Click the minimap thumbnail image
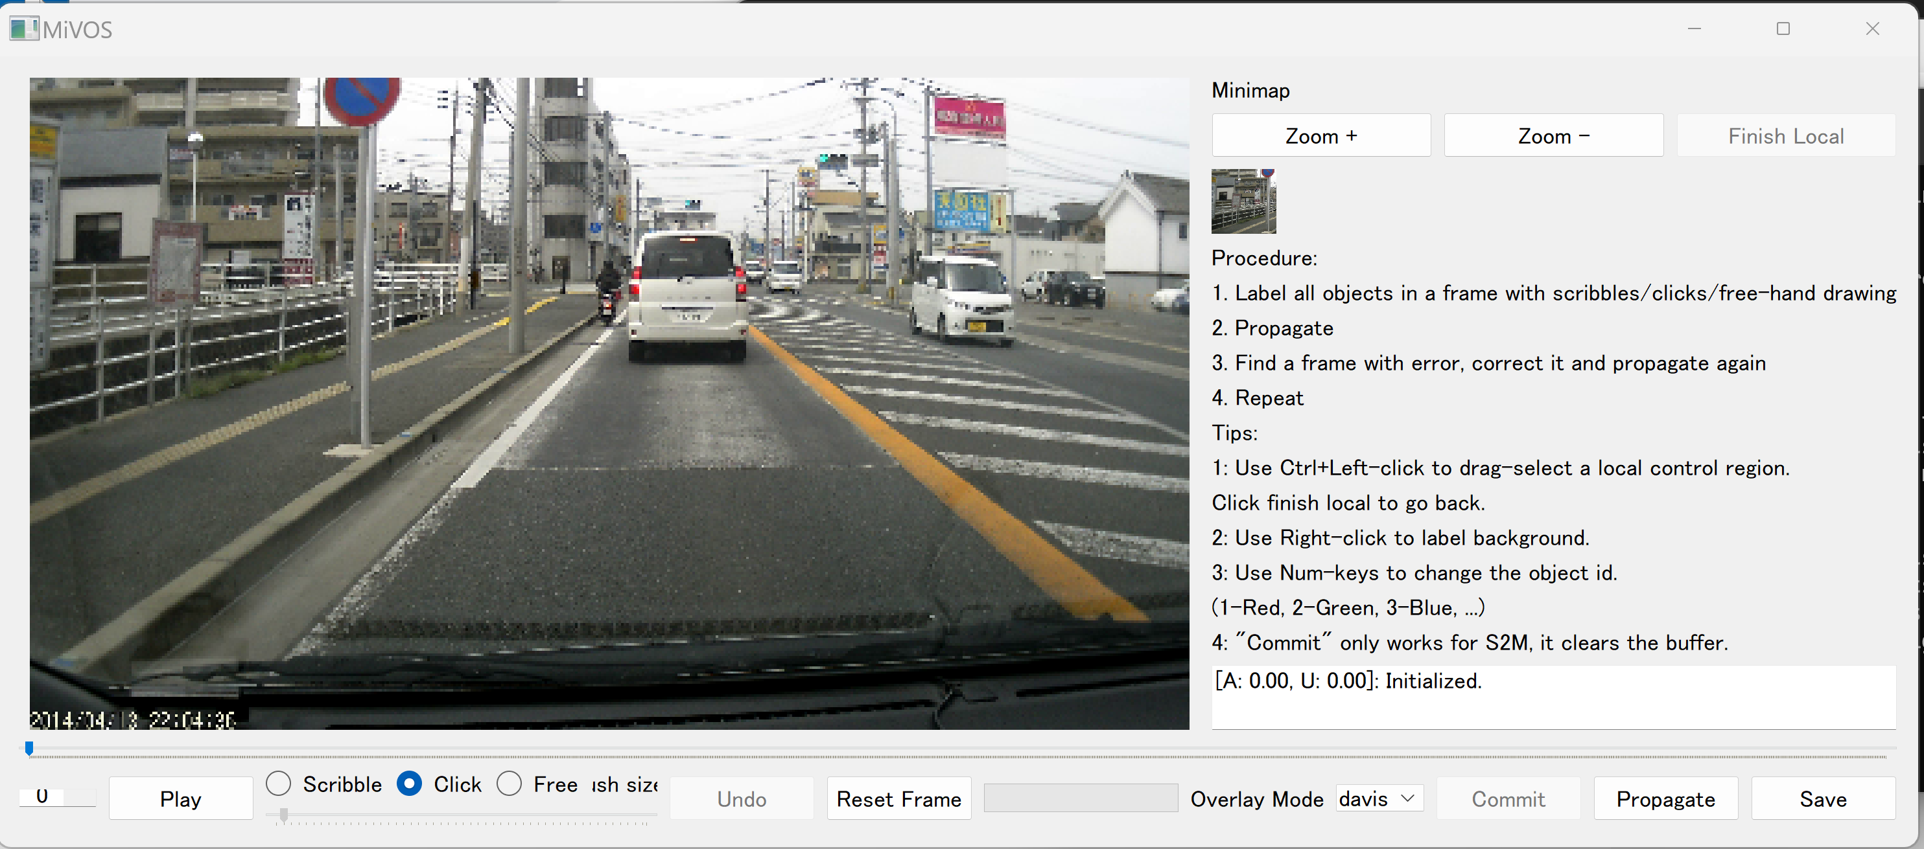The image size is (1924, 849). [x=1243, y=201]
